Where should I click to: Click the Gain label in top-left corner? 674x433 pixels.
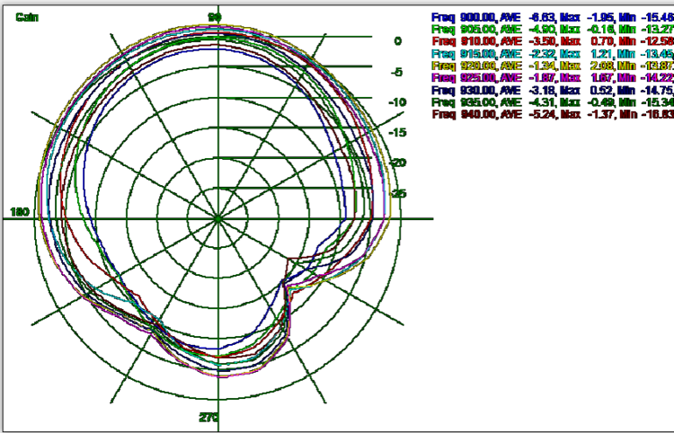coord(25,17)
